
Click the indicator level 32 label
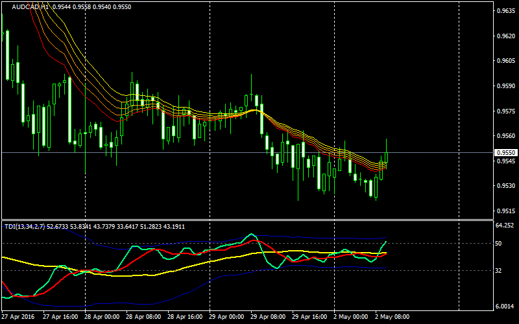click(500, 270)
